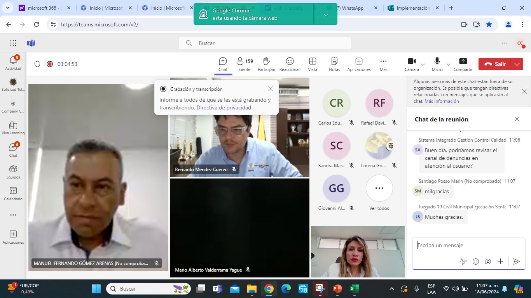This screenshot has width=531, height=298.
Task: Open Gente participants list
Action: (245, 64)
